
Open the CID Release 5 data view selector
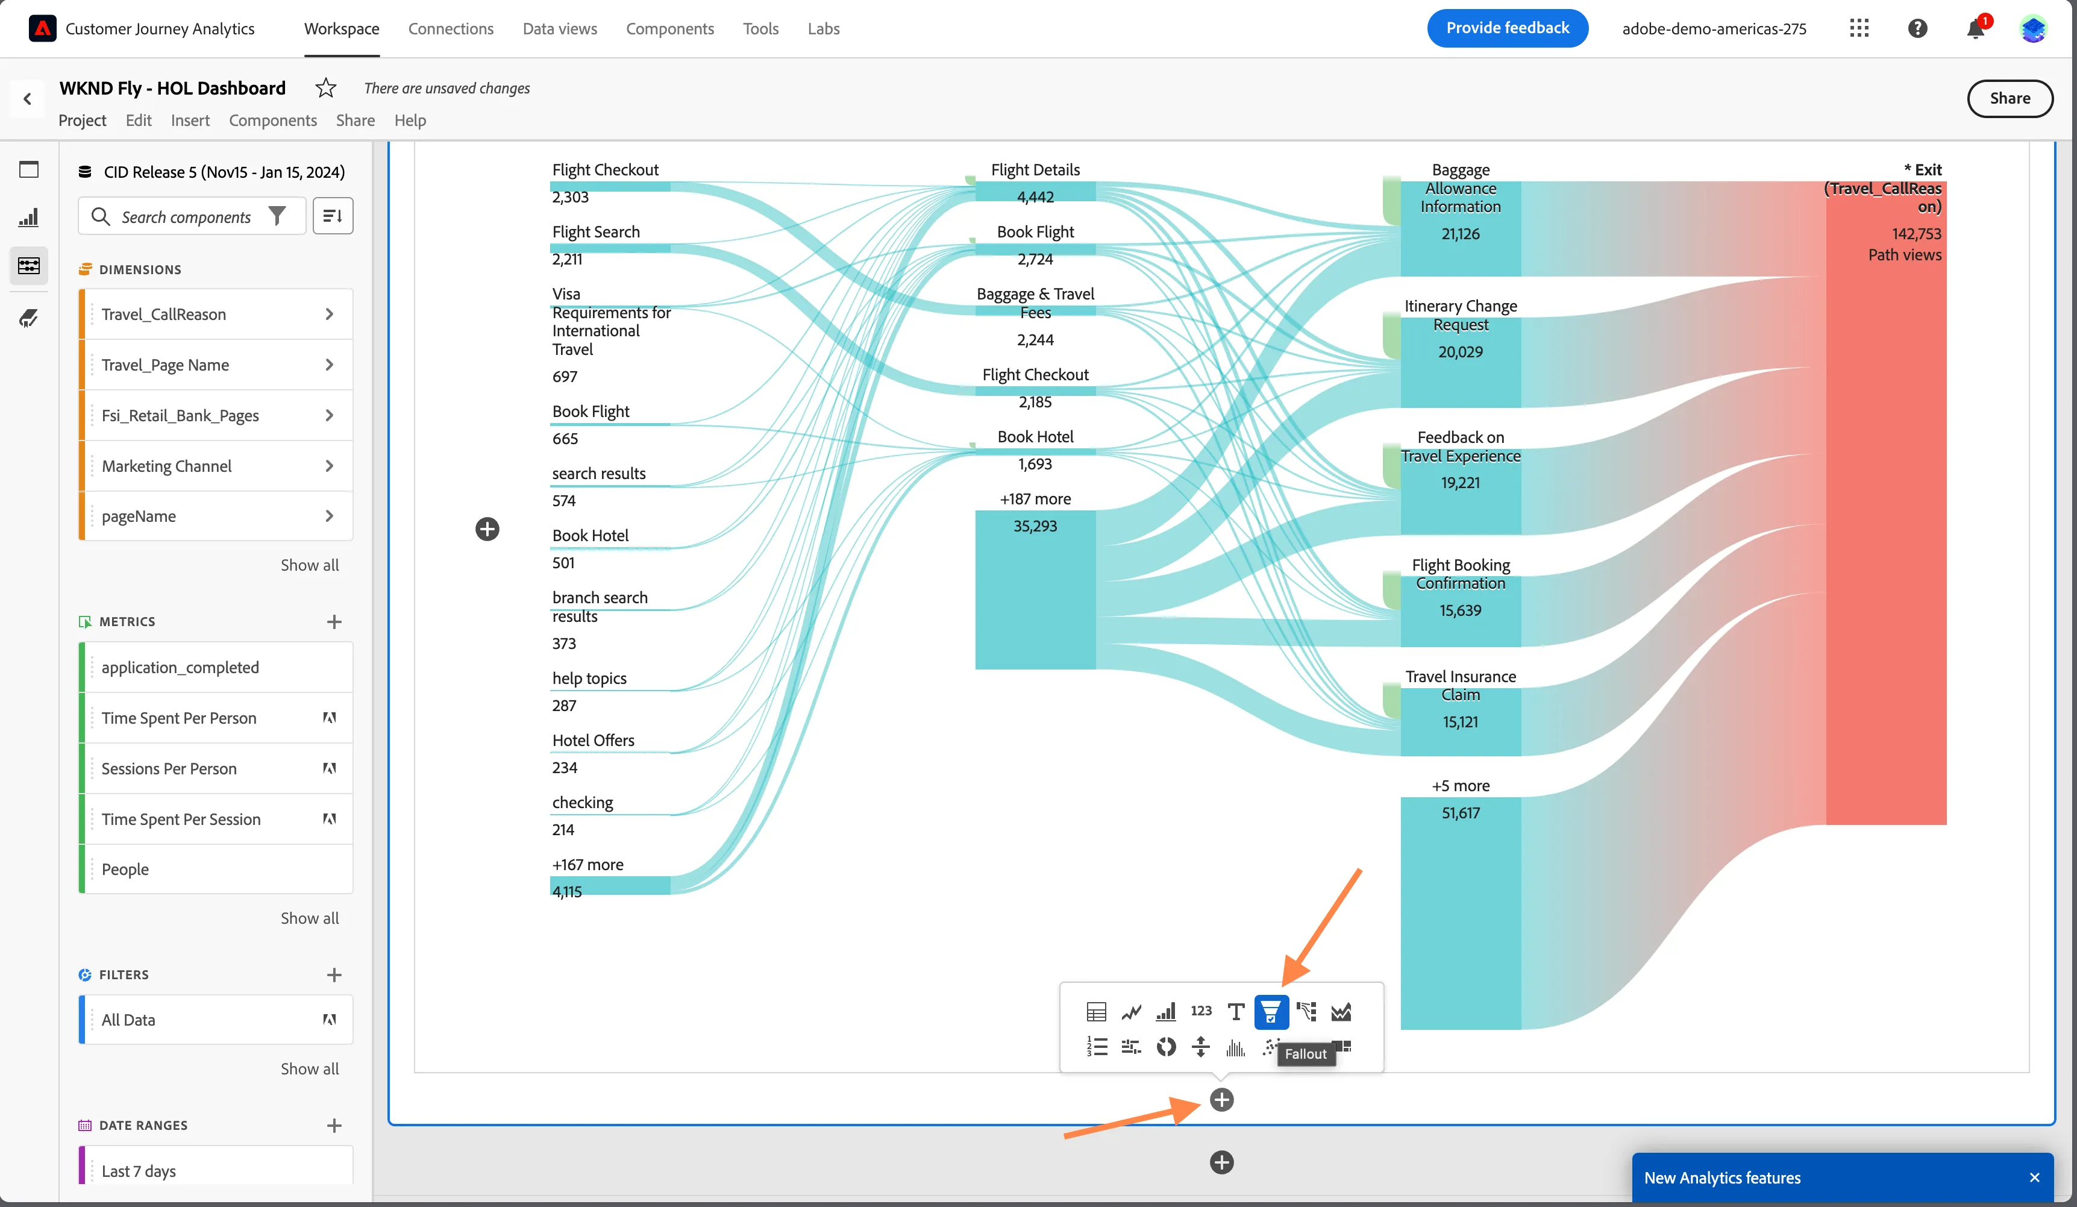212,172
